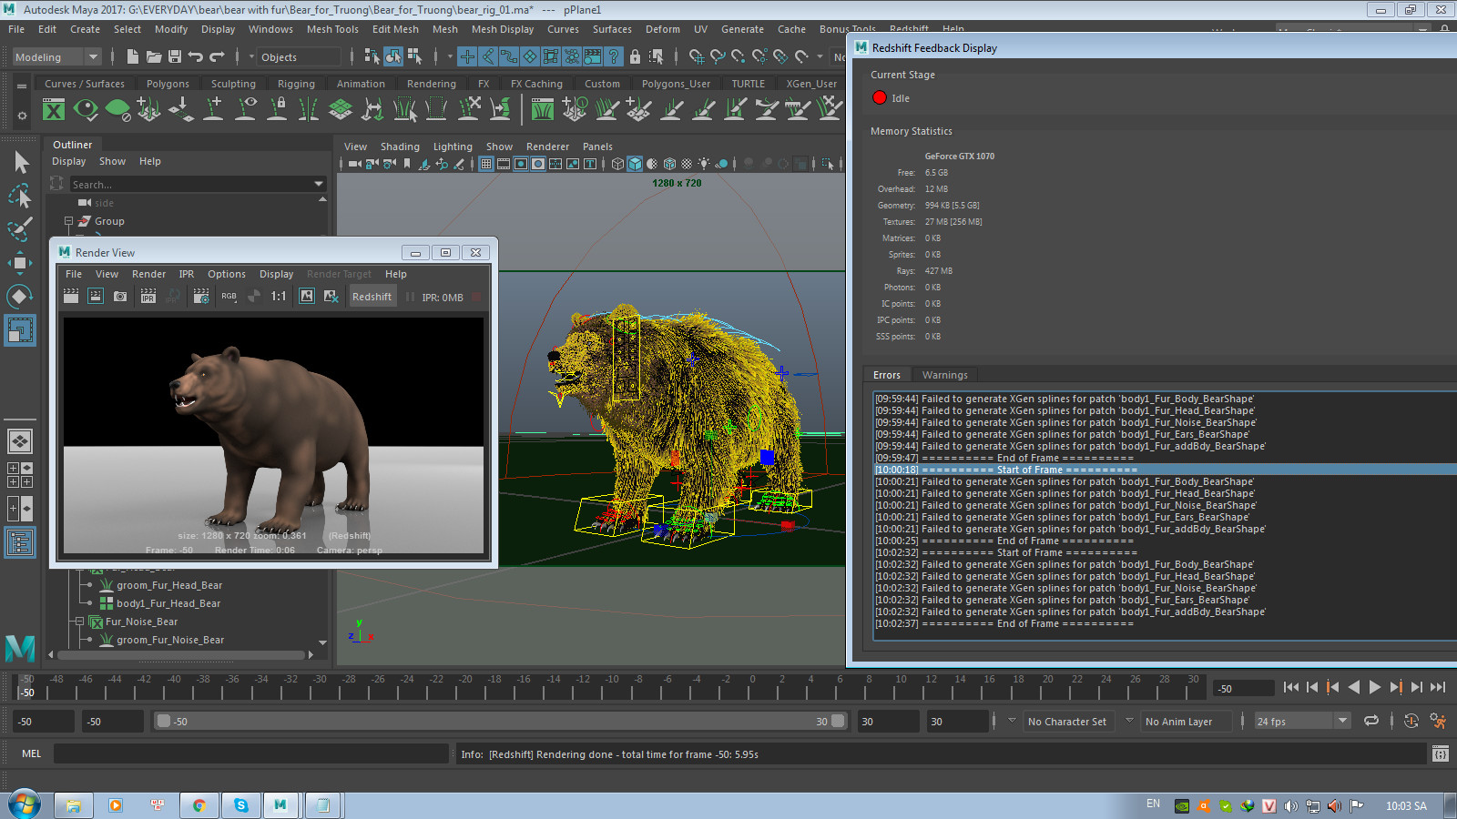Screen dimensions: 1457x819
Task: Click the snapshot camera icon in Render View
Action: pyautogui.click(x=120, y=296)
